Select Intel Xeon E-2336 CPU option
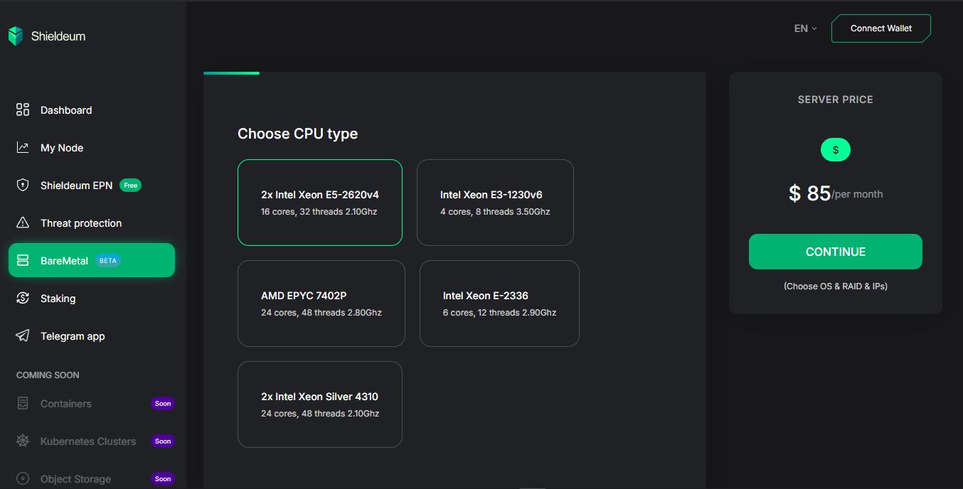 pos(499,303)
